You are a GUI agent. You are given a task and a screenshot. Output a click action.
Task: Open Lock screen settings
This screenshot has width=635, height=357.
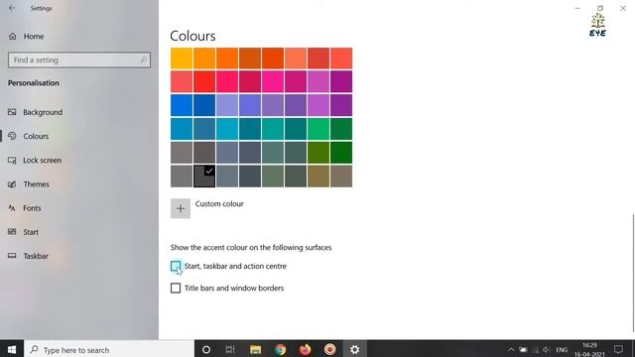42,160
